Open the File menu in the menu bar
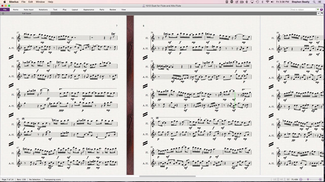 [23, 2]
